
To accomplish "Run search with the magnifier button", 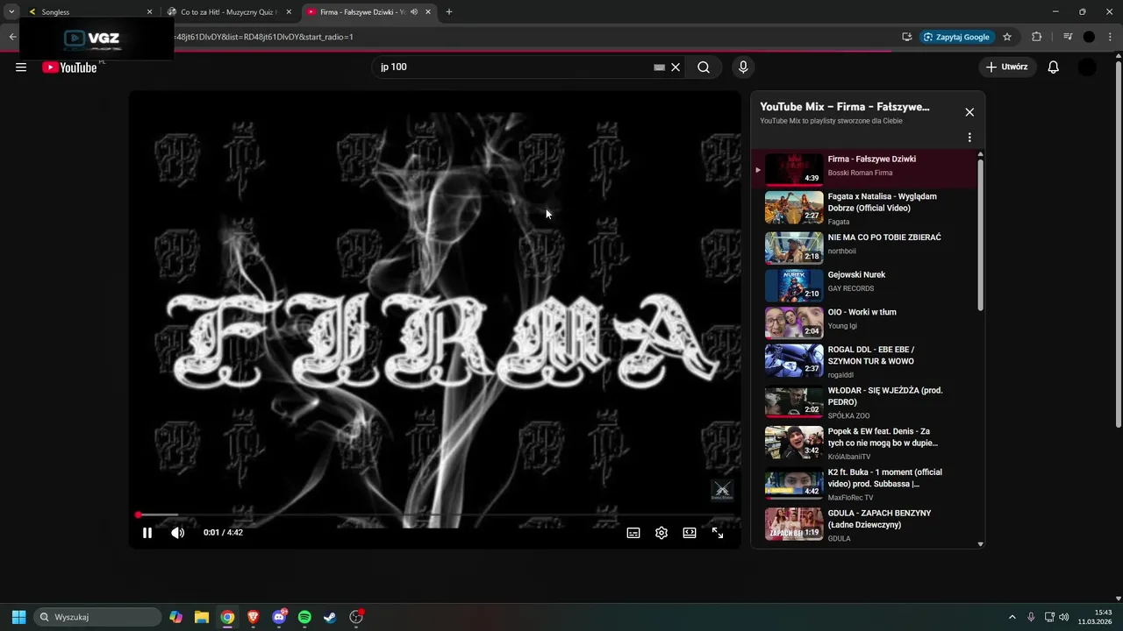I will tap(704, 67).
